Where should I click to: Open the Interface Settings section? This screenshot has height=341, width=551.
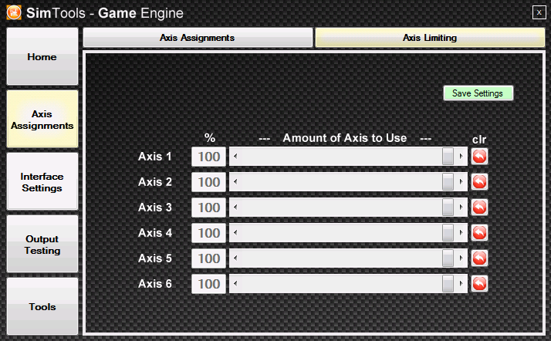[42, 182]
